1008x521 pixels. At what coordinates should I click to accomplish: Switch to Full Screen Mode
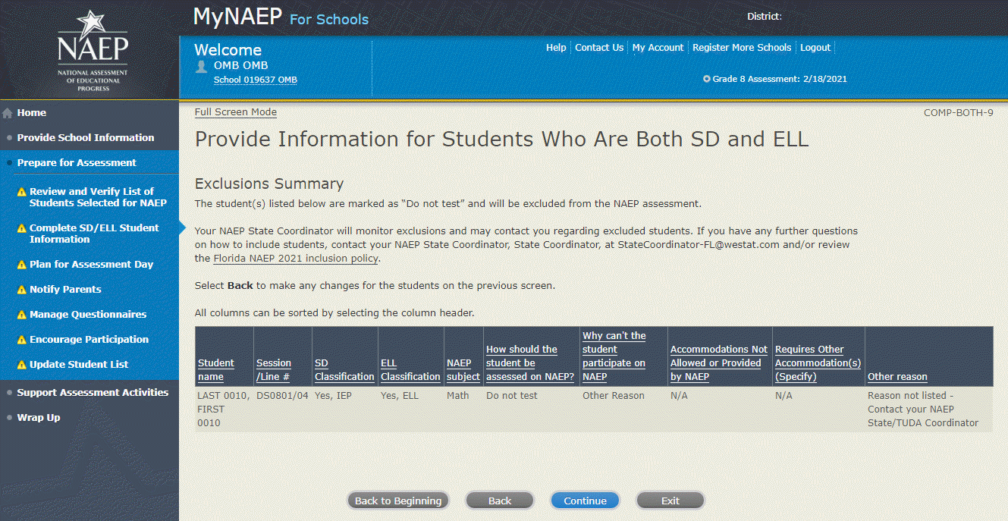click(x=235, y=112)
